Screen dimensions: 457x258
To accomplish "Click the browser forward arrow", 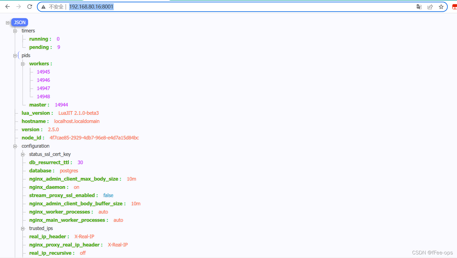I will 19,7.
